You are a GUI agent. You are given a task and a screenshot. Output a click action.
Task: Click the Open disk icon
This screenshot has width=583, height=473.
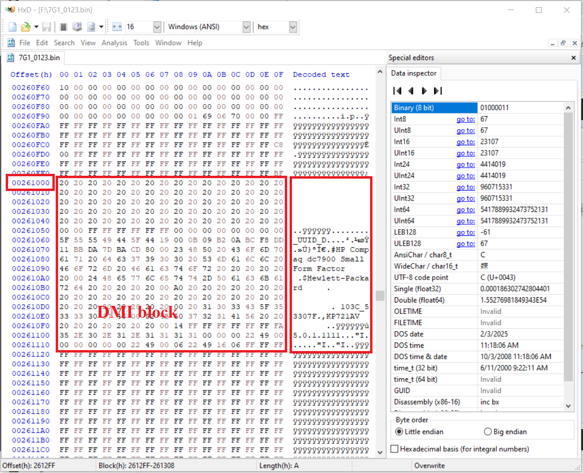click(x=77, y=27)
